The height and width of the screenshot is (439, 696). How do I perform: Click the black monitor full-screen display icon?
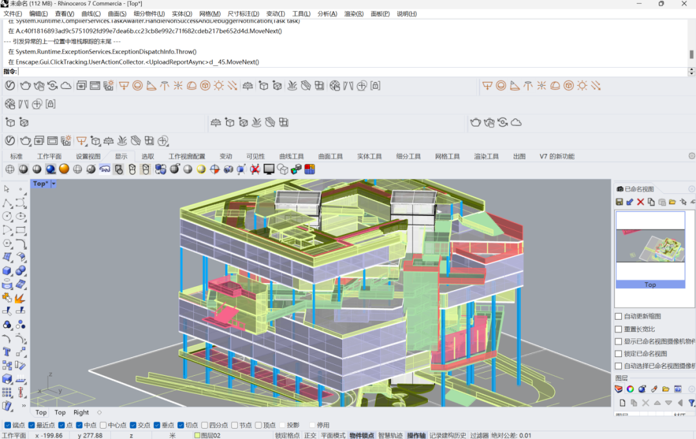click(269, 169)
